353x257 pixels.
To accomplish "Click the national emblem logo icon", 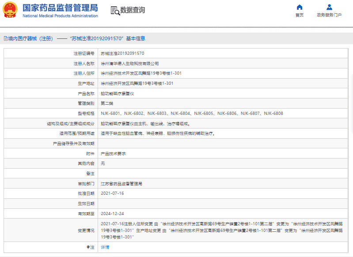I will coord(11,10).
